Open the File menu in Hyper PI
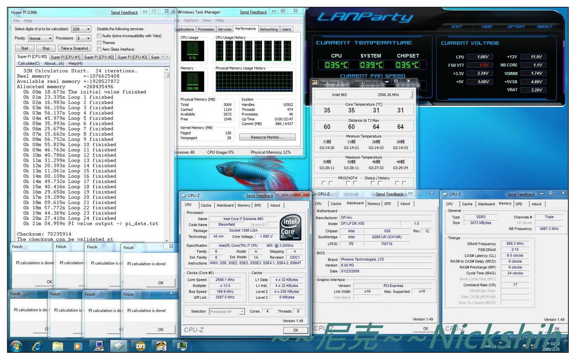Screen dimensions: 576x360 [x=16, y=20]
